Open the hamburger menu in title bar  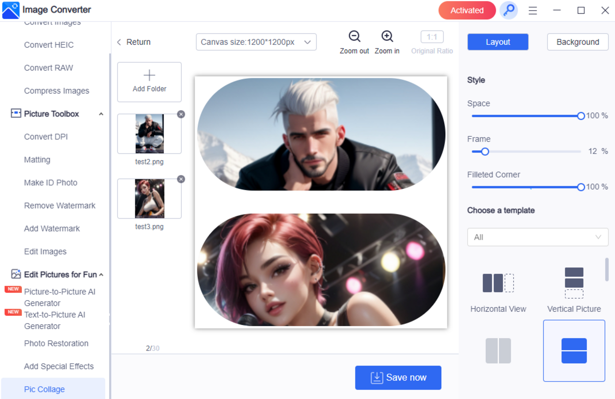[533, 10]
